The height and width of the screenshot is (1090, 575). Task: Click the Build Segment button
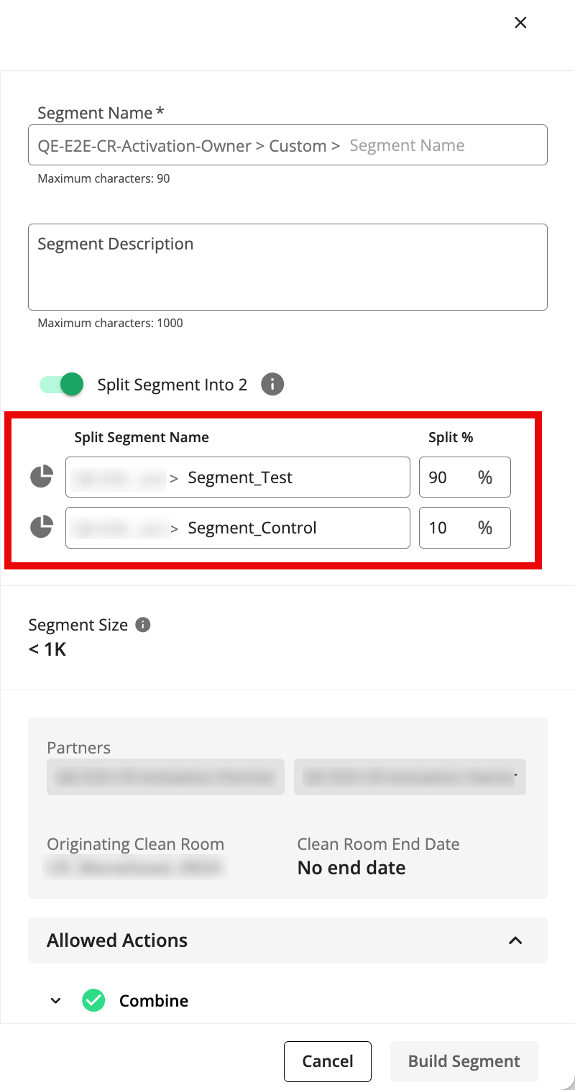click(x=464, y=1061)
